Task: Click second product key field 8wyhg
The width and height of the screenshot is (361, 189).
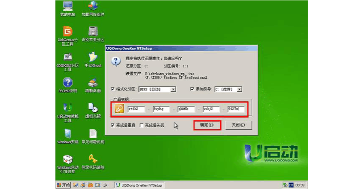Action: click(x=161, y=109)
